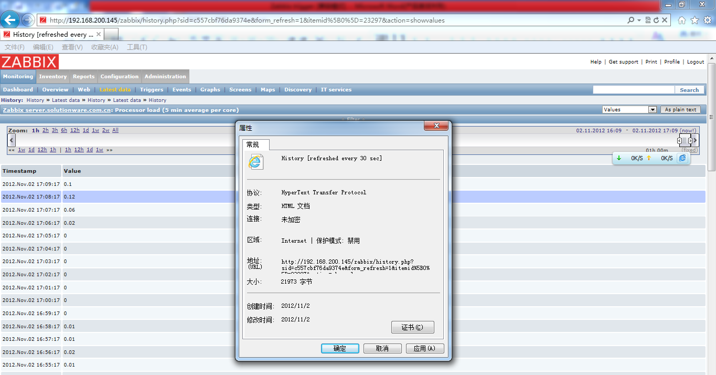The height and width of the screenshot is (375, 716).
Task: Click the »» move forward link
Action: point(110,150)
